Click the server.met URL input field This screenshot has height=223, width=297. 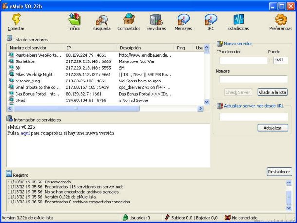pos(254,117)
